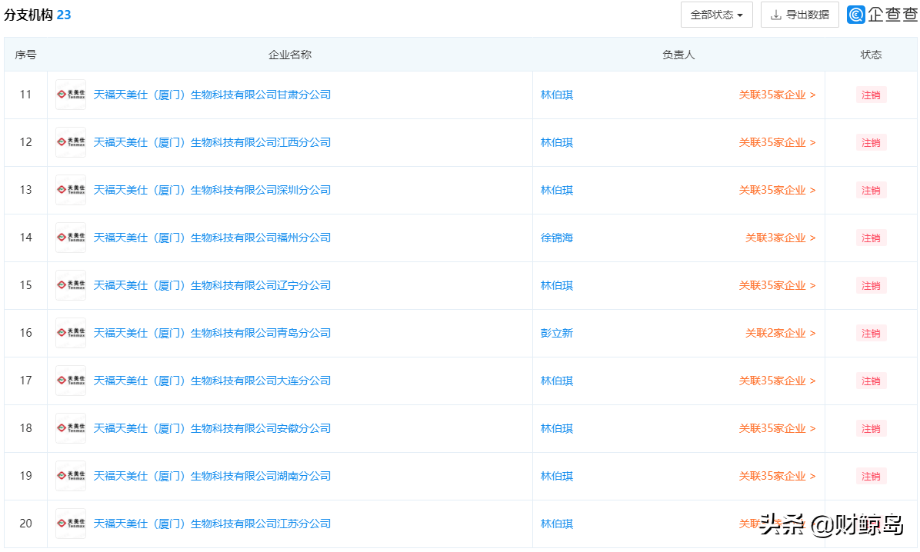Open the 全部状态 status filter dropdown

[716, 15]
